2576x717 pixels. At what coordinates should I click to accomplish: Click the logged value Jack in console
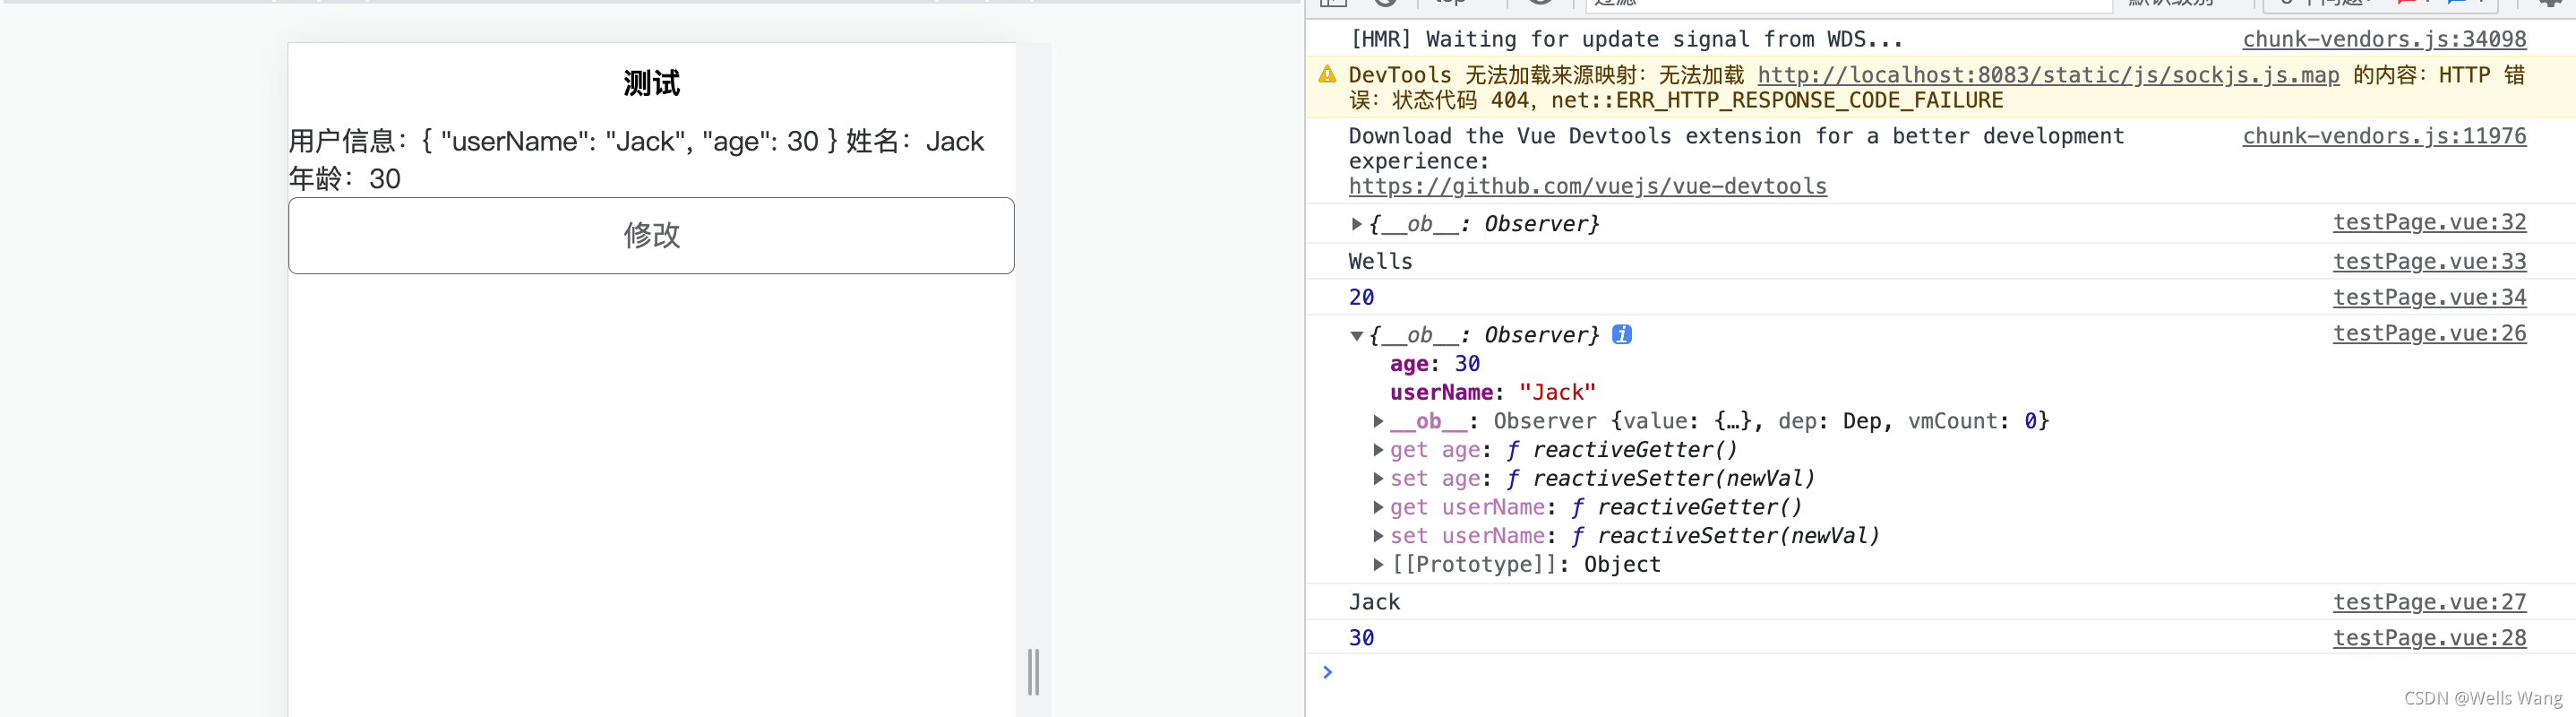click(1374, 602)
